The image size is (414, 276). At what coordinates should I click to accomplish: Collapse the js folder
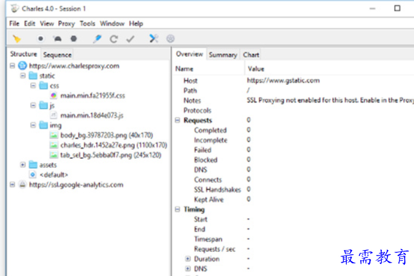coord(33,105)
